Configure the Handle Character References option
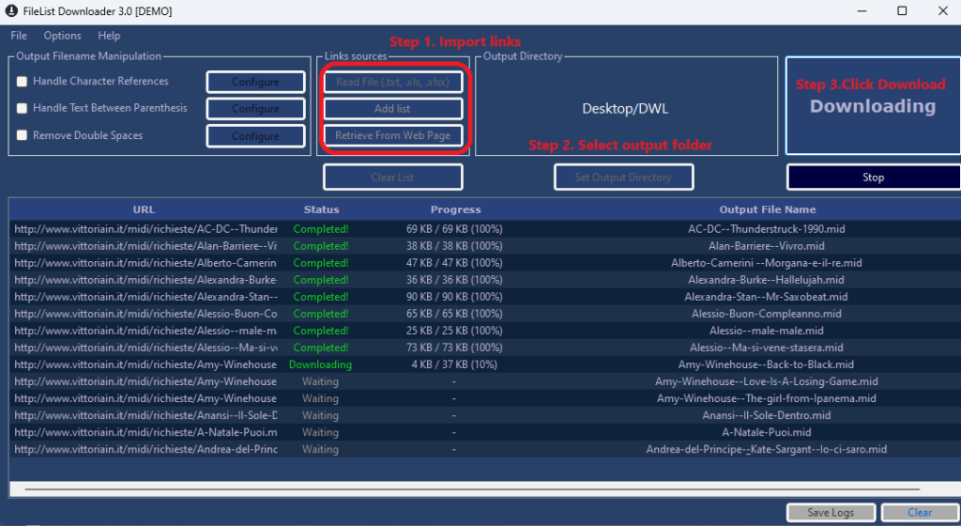The width and height of the screenshot is (961, 526). 255,82
